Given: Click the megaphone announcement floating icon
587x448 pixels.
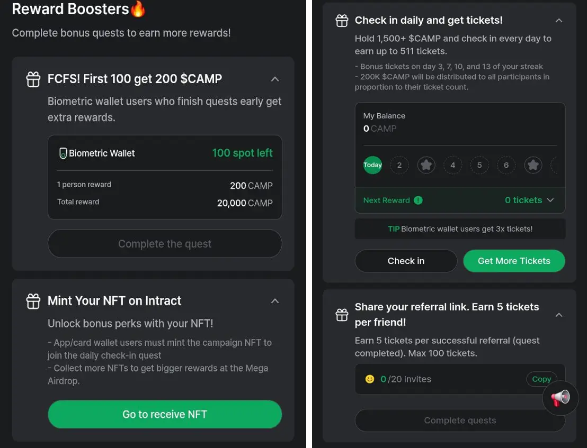Looking at the screenshot, I should point(561,398).
